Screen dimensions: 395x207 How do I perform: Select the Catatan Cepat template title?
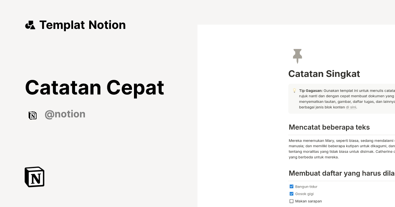coord(94,87)
